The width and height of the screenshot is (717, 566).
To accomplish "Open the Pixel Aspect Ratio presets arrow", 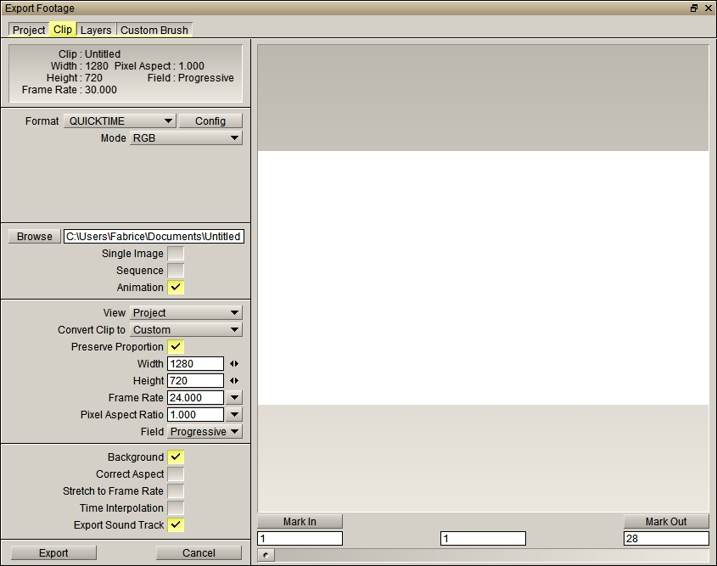I will click(x=234, y=415).
